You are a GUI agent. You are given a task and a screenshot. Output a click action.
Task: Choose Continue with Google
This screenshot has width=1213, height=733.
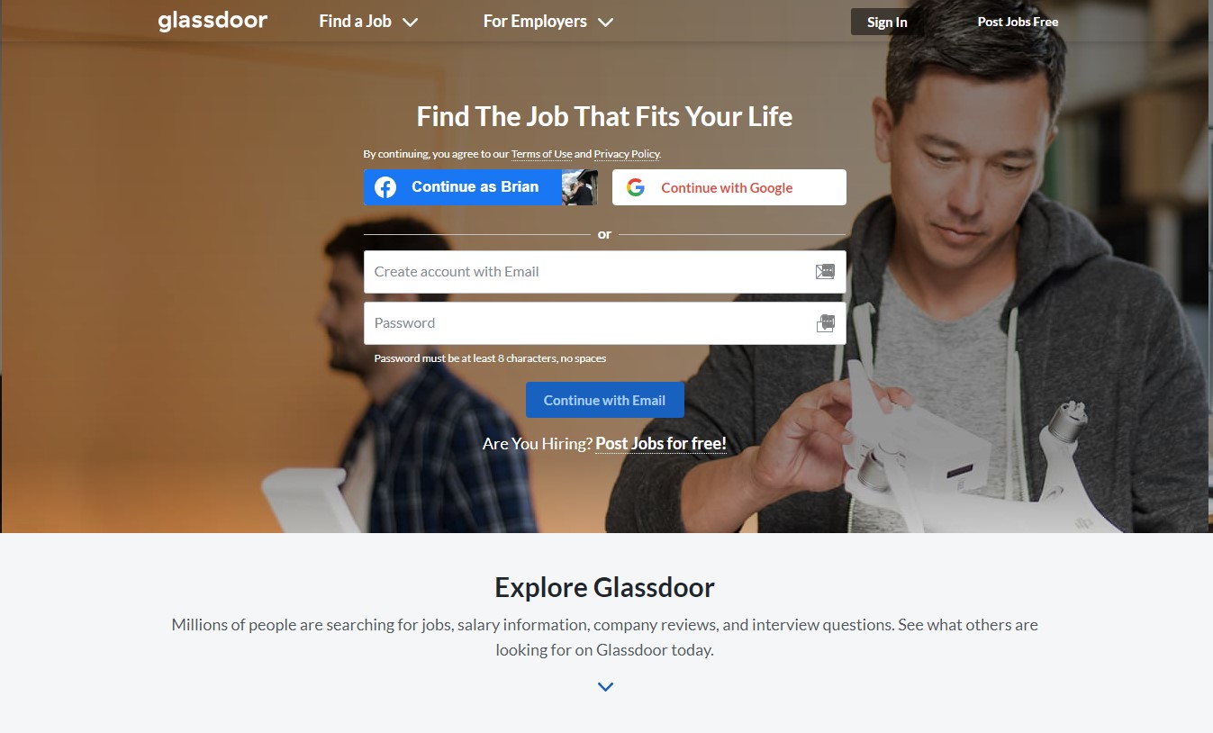[729, 187]
